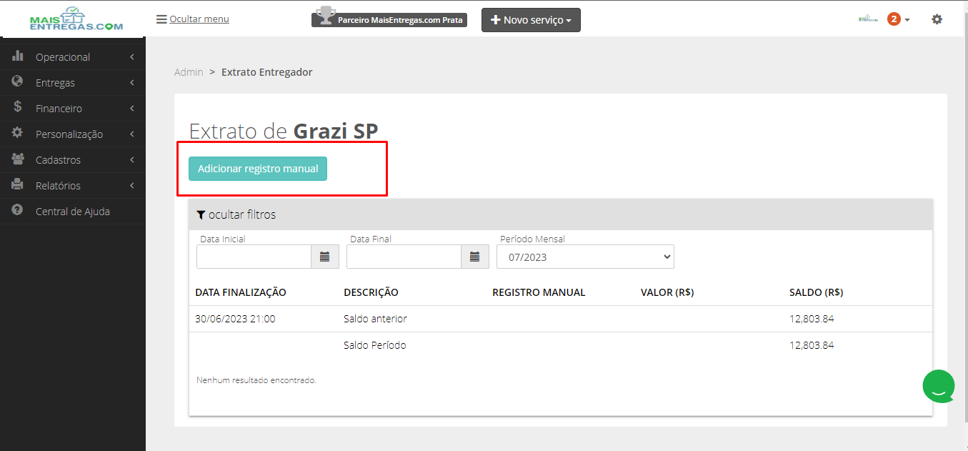The height and width of the screenshot is (451, 968).
Task: Click the MaisEntregas.com logo
Action: click(76, 19)
